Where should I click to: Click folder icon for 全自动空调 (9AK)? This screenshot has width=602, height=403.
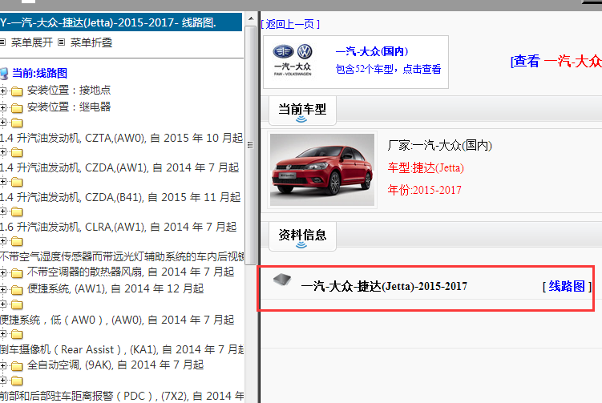17,366
